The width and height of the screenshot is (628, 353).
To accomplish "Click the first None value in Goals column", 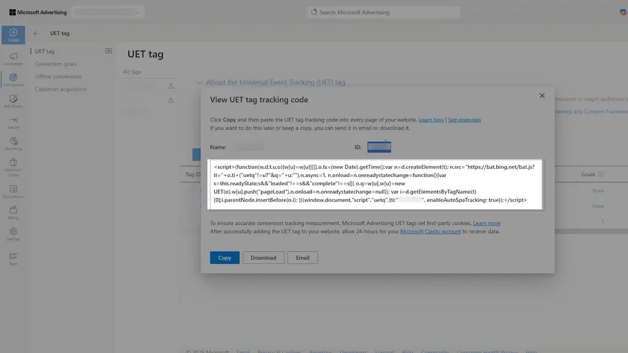I will (598, 191).
